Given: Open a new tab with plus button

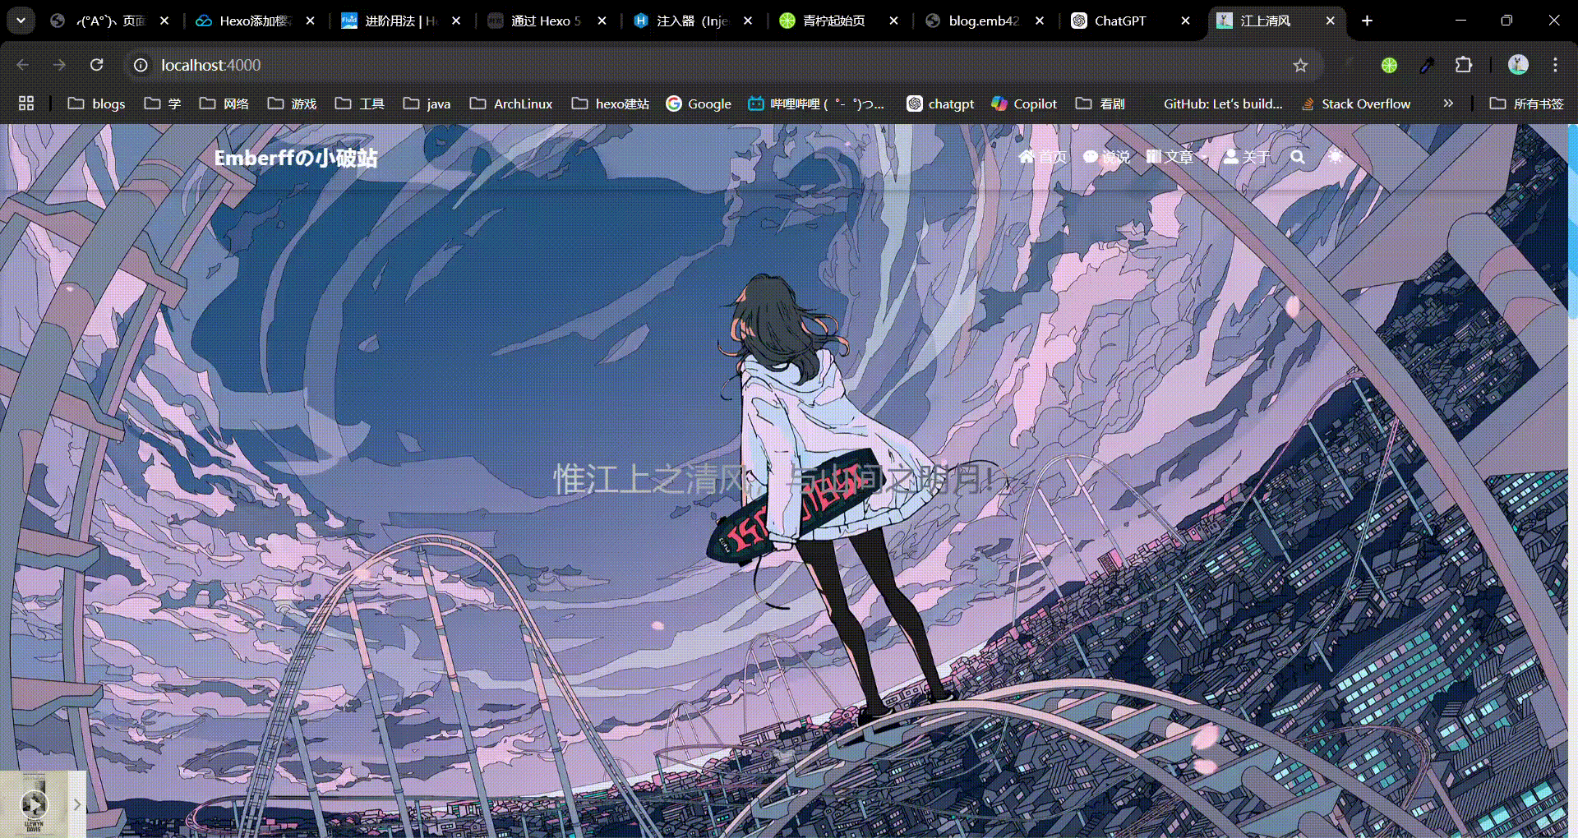Looking at the screenshot, I should click(1368, 21).
